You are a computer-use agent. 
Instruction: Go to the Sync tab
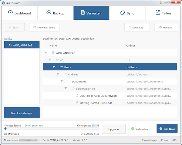(x=127, y=13)
